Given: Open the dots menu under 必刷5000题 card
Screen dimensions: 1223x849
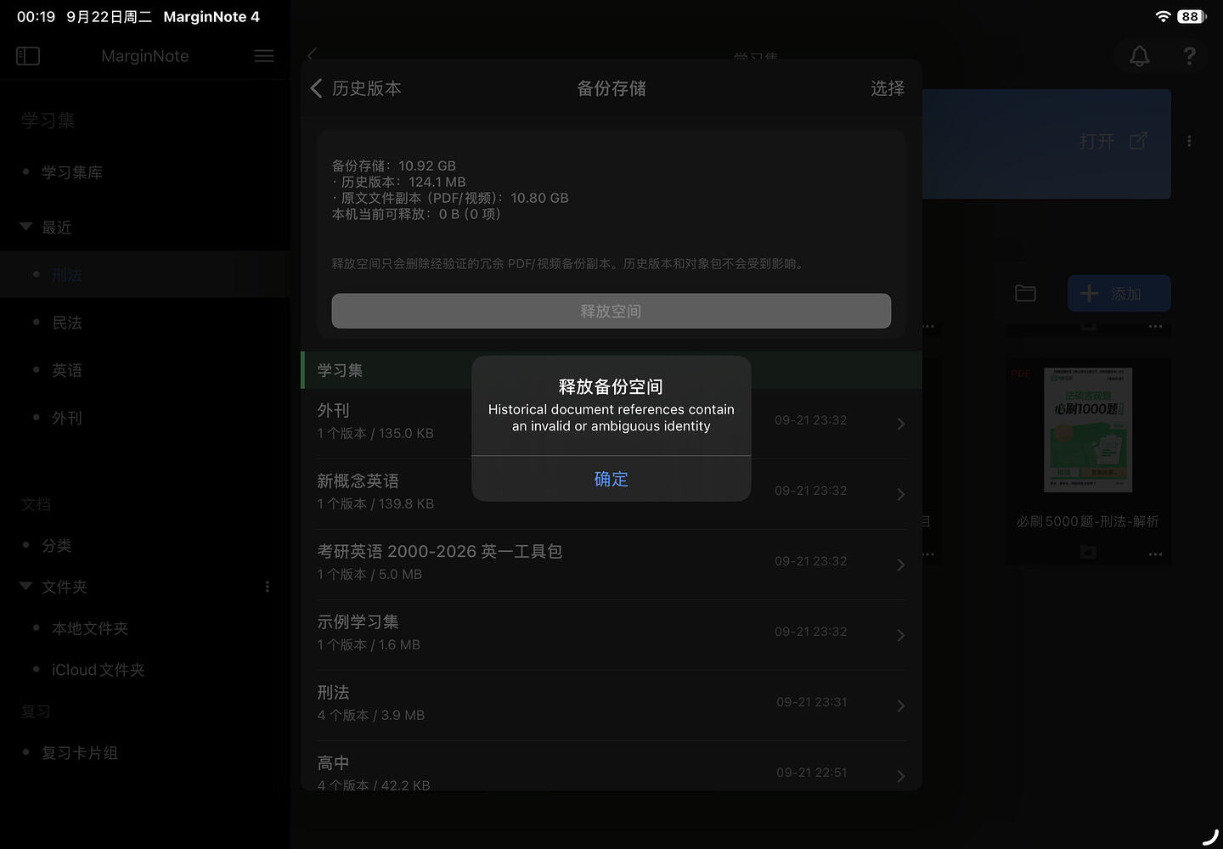Looking at the screenshot, I should point(1155,554).
